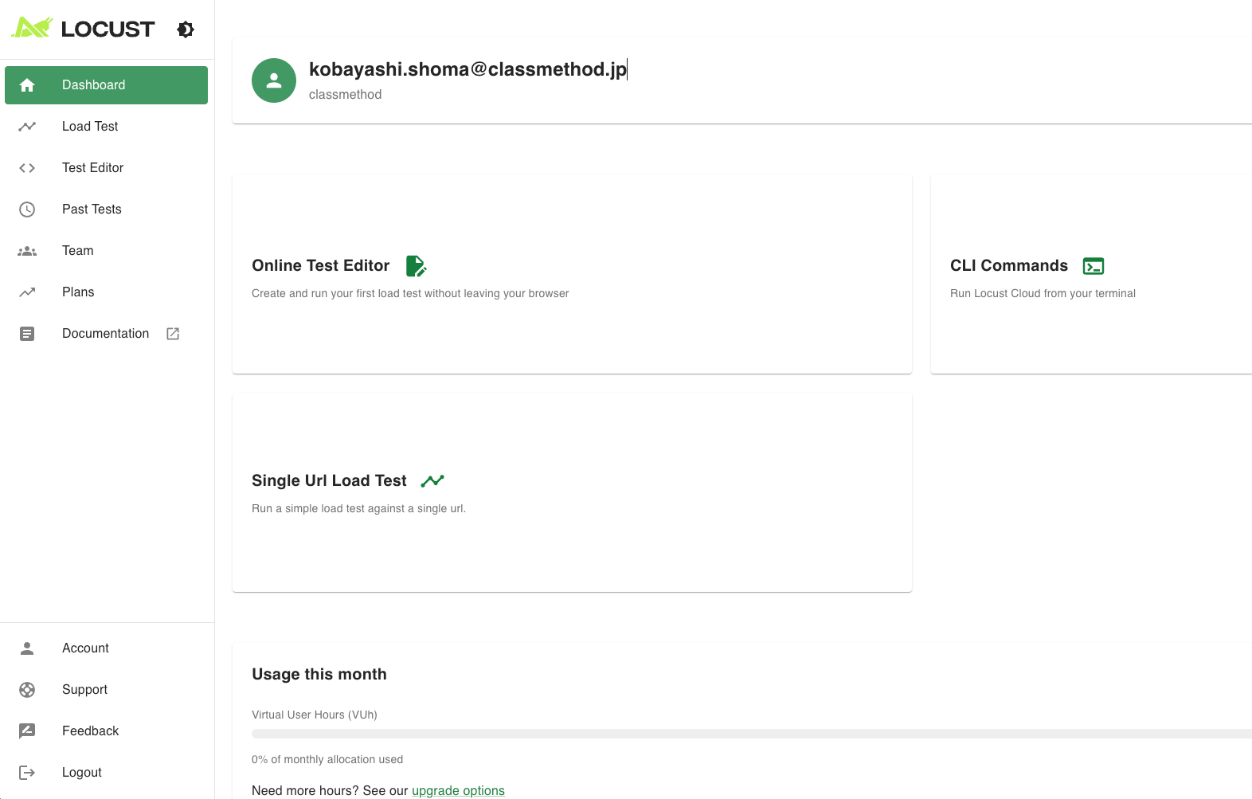Open the Dashboard menu item

(106, 85)
